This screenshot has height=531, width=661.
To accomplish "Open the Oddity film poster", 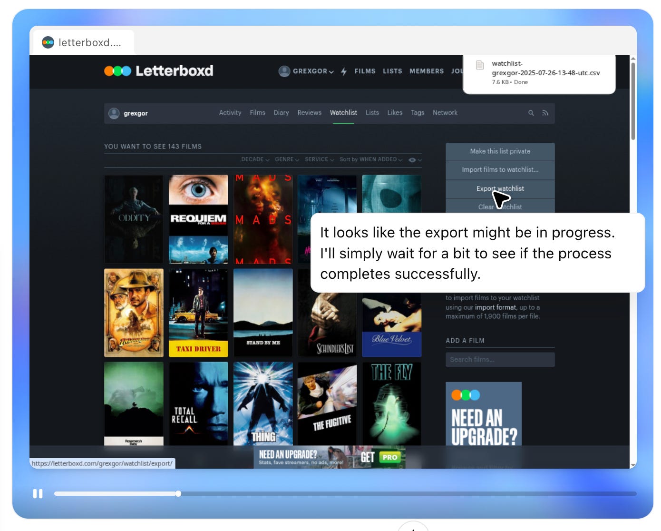I will pyautogui.click(x=134, y=219).
